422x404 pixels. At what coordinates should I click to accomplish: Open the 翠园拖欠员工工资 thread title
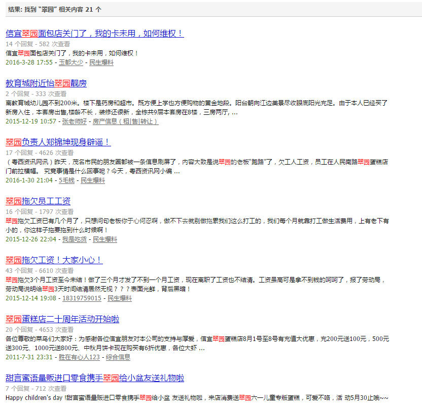pyautogui.click(x=38, y=201)
